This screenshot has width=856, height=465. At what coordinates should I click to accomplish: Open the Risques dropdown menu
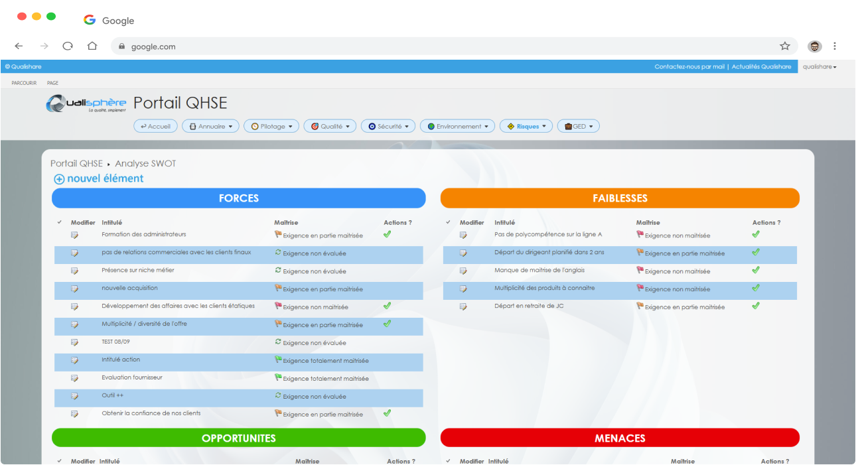[526, 126]
